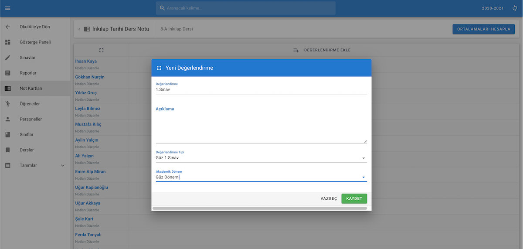Click Değerlendirme Ekle button

tap(322, 50)
